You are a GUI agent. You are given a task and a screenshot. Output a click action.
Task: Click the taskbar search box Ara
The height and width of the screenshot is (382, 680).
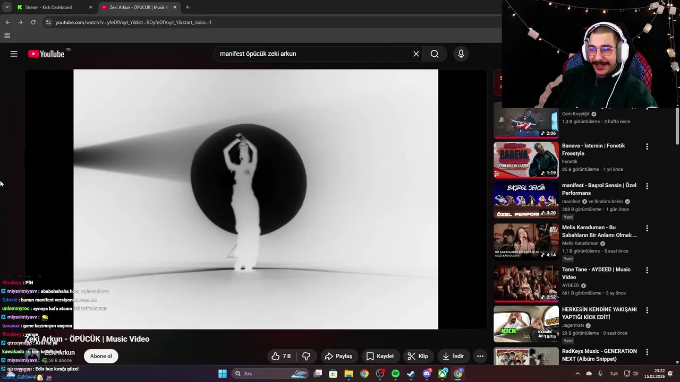[x=271, y=374]
